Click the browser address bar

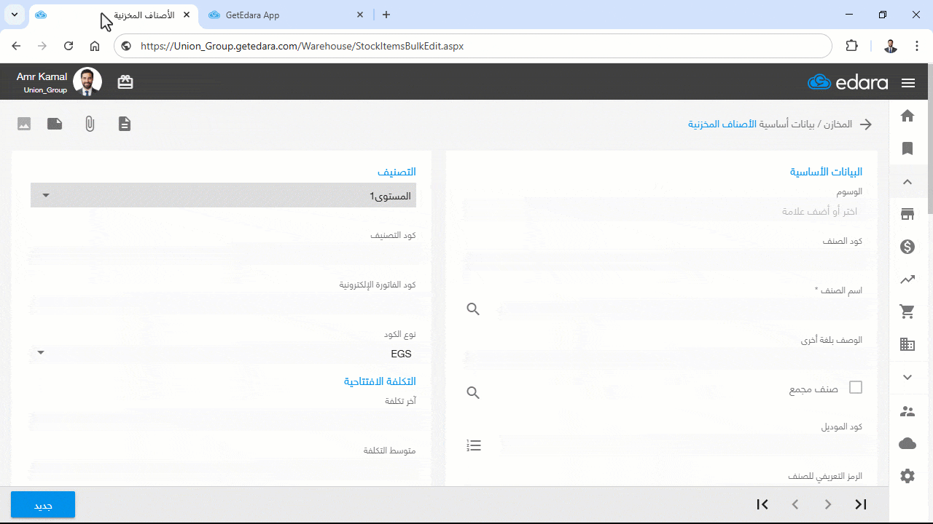(x=473, y=46)
